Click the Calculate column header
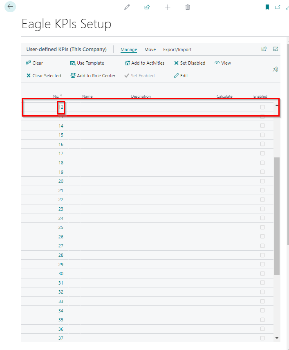The width and height of the screenshot is (289, 350). click(x=224, y=96)
